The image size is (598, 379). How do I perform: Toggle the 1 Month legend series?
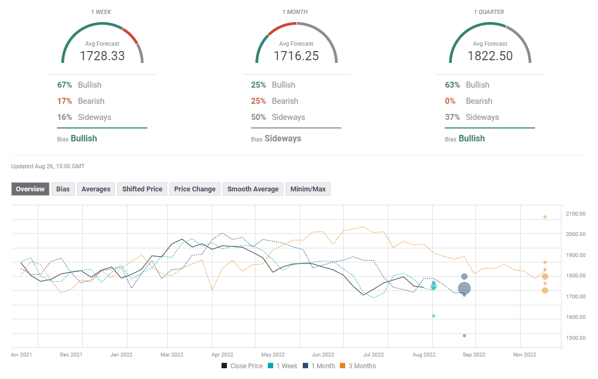(318, 366)
